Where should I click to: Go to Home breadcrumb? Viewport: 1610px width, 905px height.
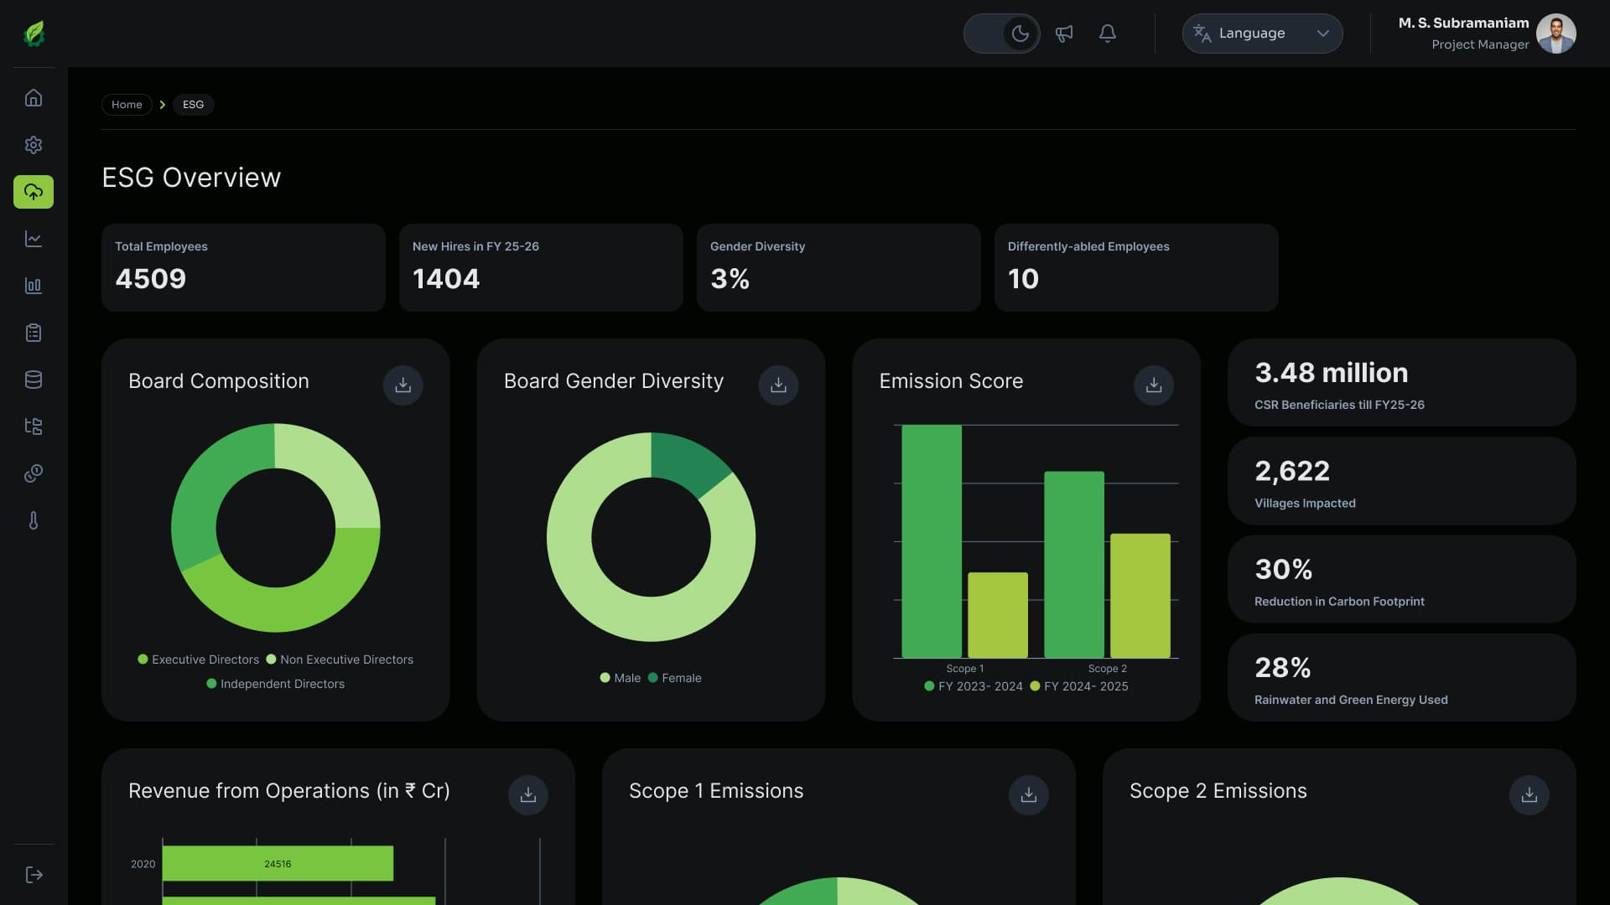coord(127,105)
